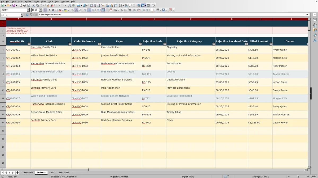318x178 pixels.
Task: Open the font size dropdown arrow
Action: [41, 10]
